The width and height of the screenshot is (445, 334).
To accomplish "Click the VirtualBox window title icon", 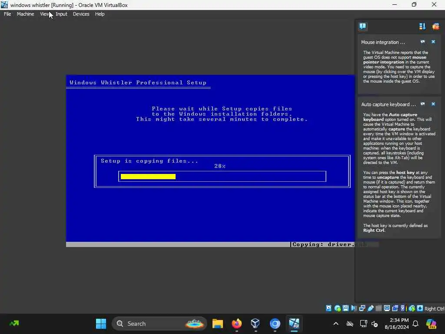I will (x=4, y=4).
